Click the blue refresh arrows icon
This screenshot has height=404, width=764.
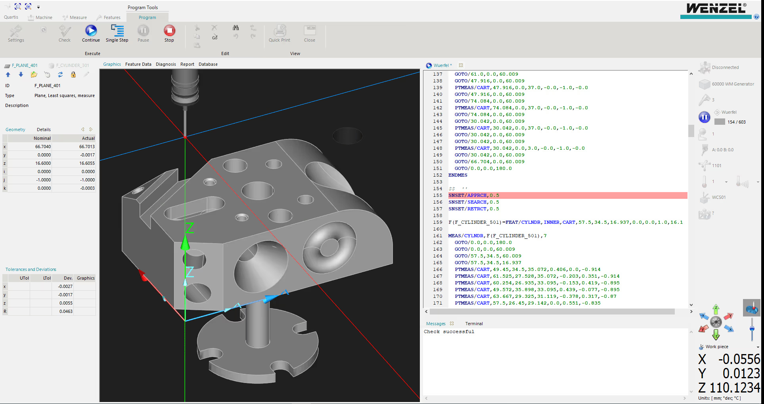[60, 74]
